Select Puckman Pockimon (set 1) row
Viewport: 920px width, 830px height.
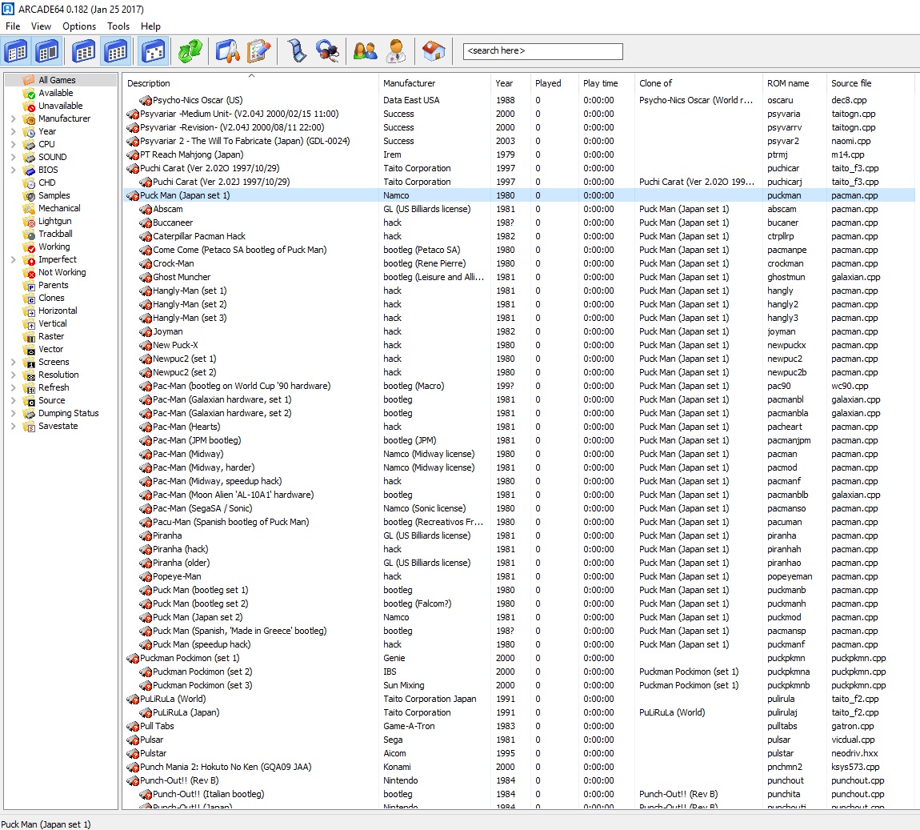coord(519,659)
